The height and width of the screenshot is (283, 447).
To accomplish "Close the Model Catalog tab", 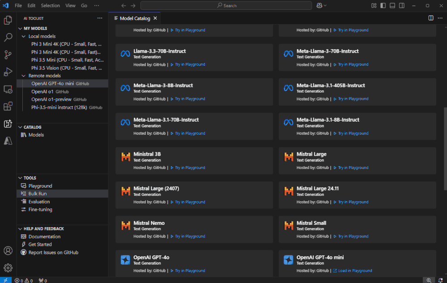I will pyautogui.click(x=155, y=18).
